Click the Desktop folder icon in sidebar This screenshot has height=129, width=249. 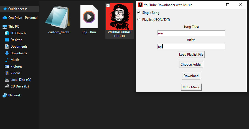(7, 40)
